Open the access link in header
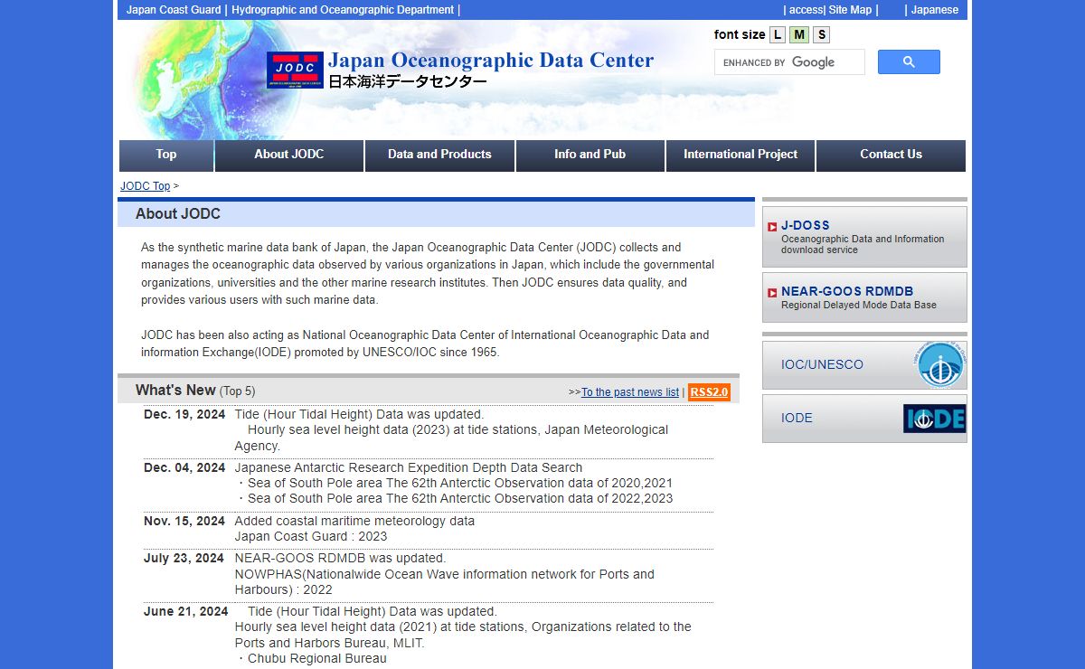This screenshot has height=669, width=1085. (806, 10)
